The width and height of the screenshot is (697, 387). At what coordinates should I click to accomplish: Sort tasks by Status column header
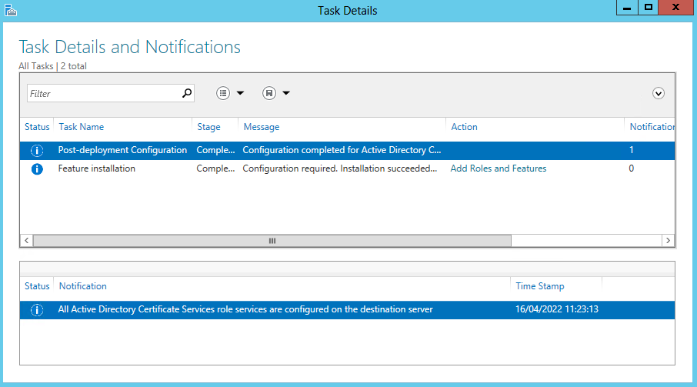37,127
